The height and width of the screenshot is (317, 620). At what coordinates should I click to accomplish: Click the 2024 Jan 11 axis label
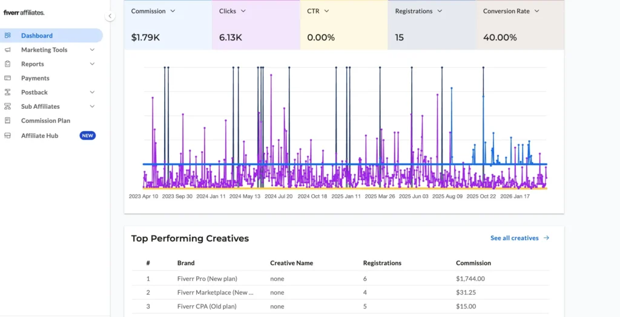coord(211,196)
